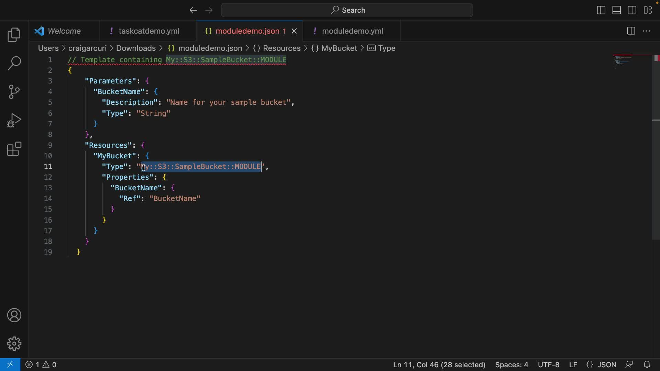Toggle the bottom panel layout button
This screenshot has width=660, height=371.
[x=616, y=10]
